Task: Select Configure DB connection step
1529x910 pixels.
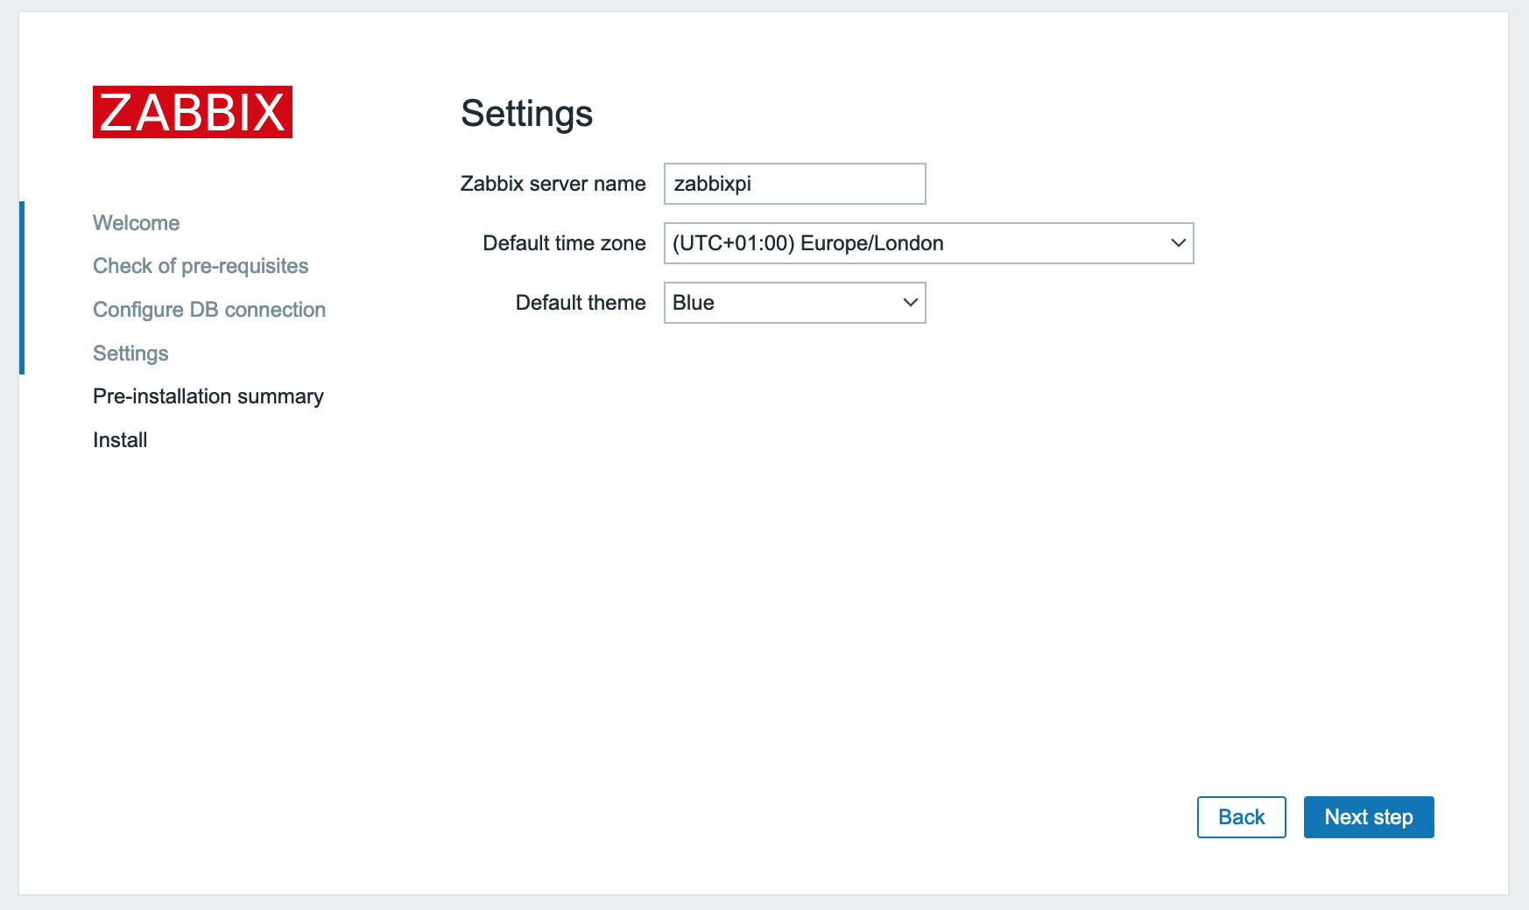Action: click(x=209, y=310)
